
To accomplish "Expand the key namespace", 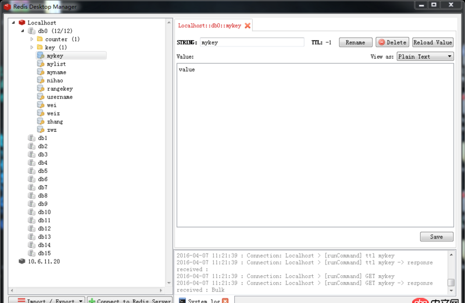I will 32,48.
